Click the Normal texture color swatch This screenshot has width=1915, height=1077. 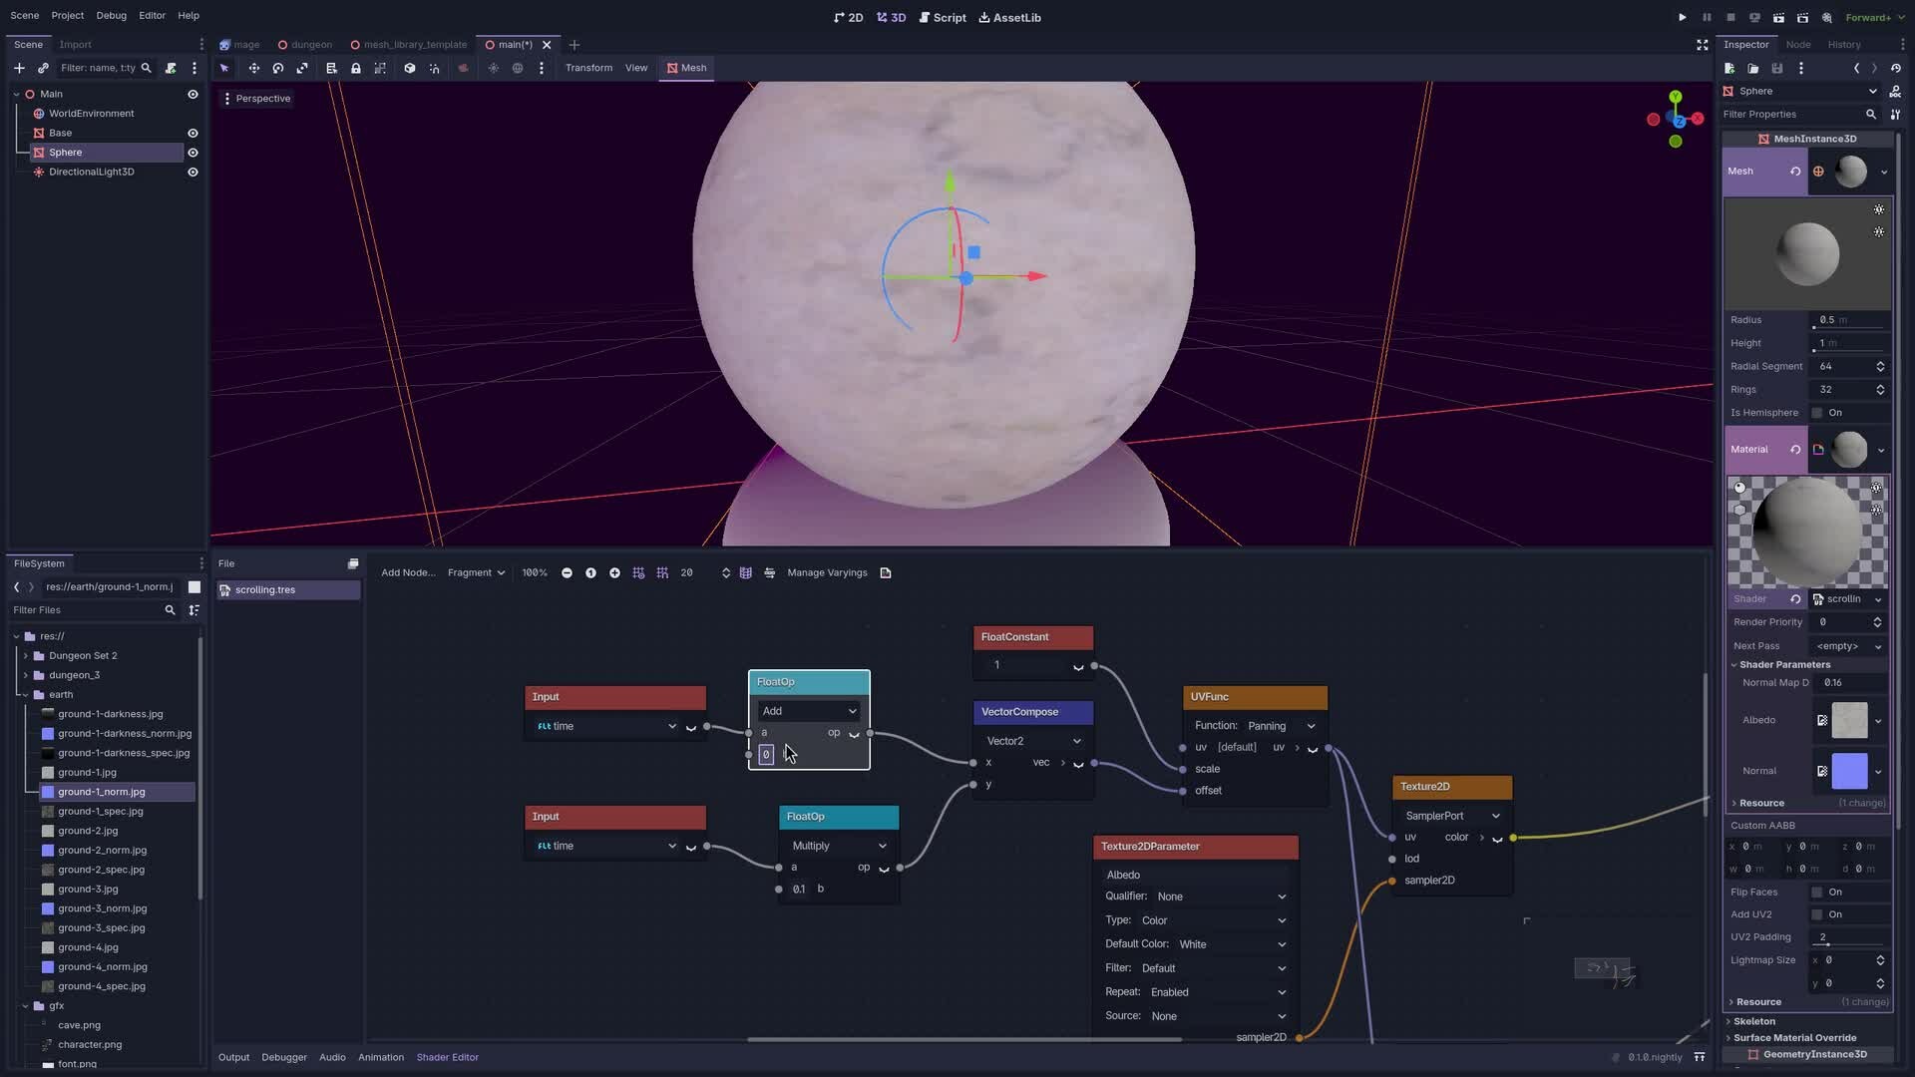pos(1849,771)
